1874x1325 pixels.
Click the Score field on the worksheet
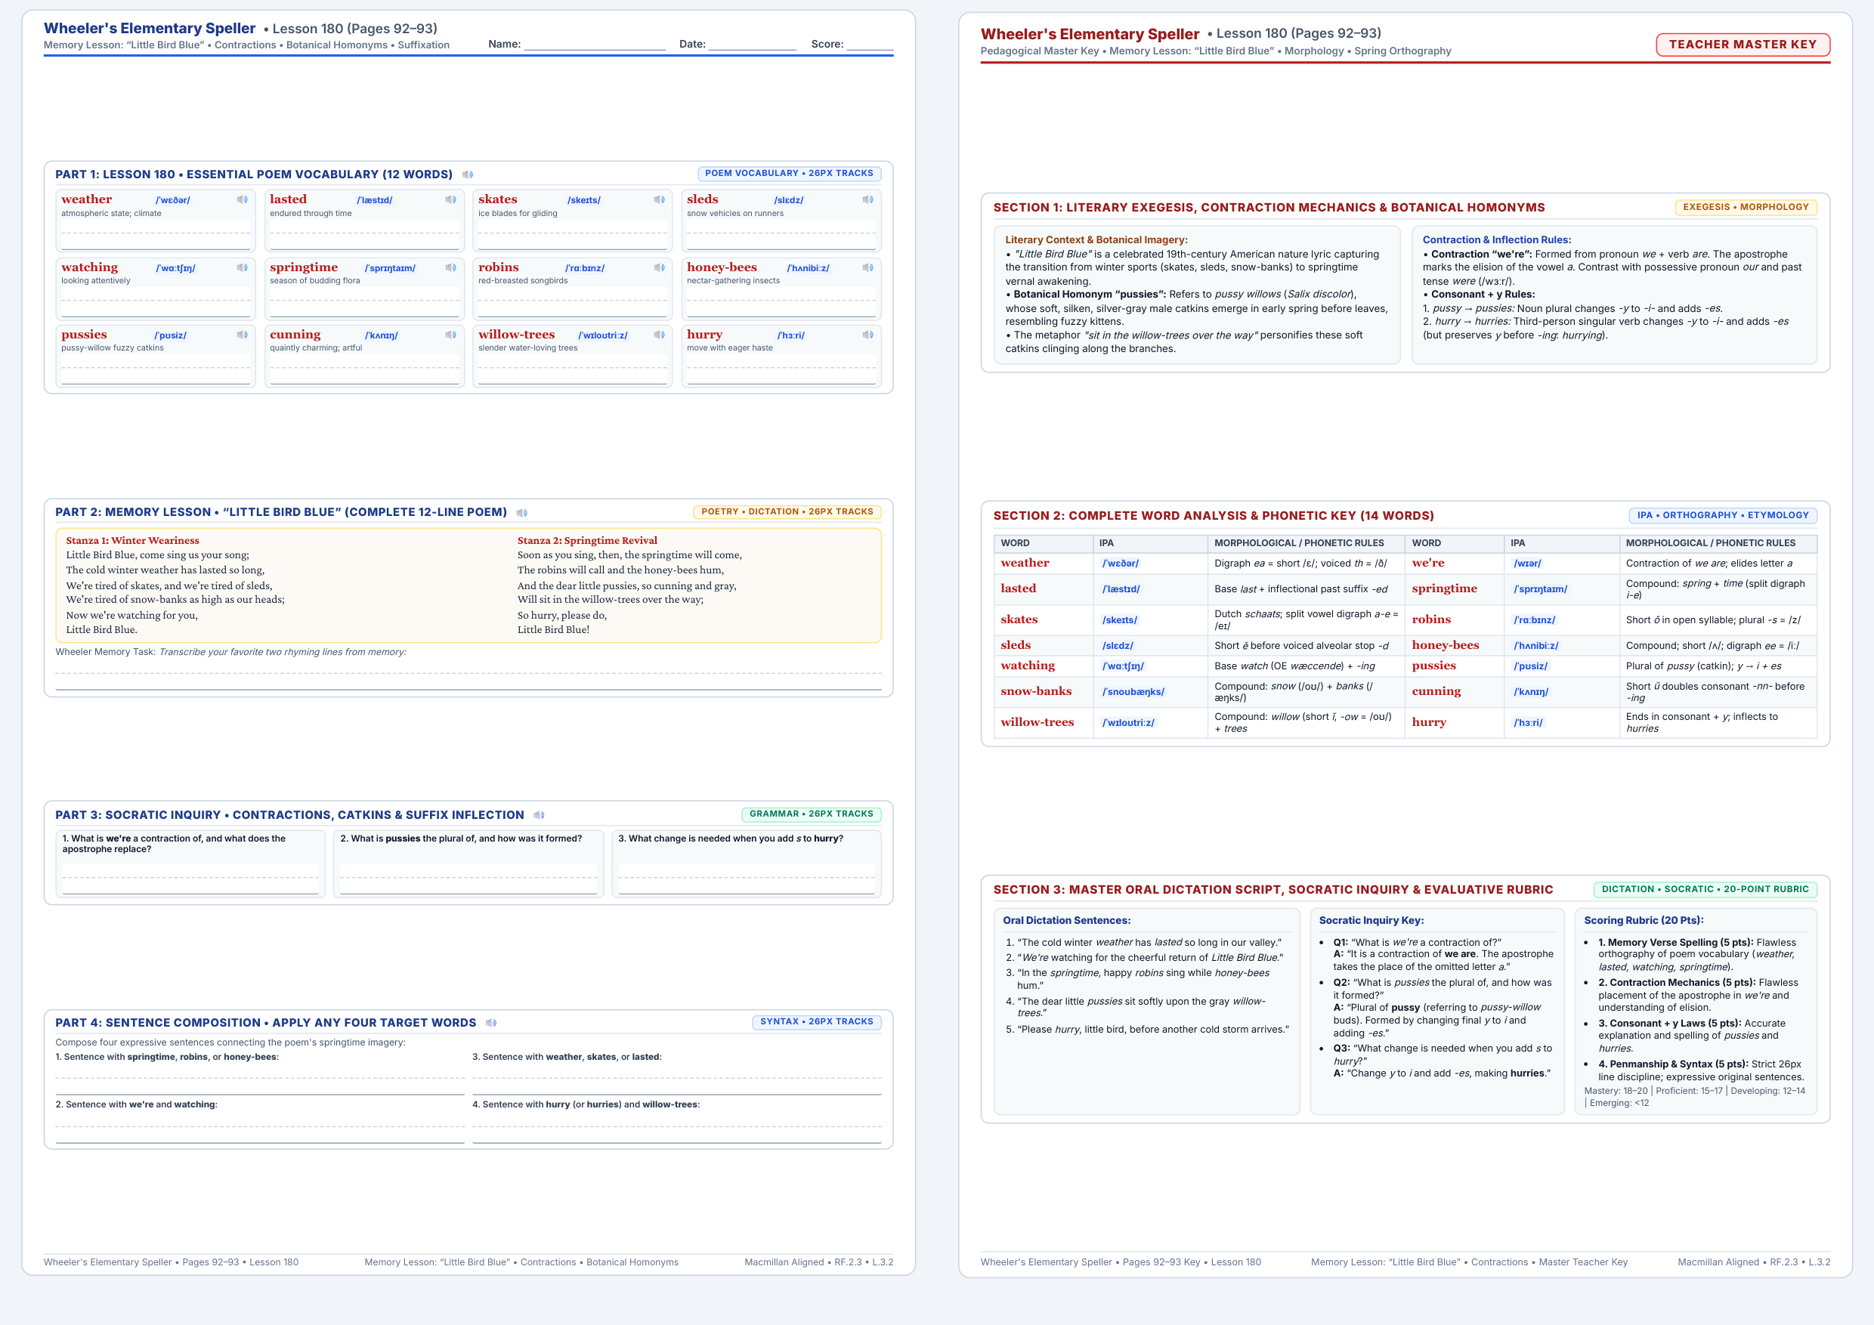pos(870,44)
